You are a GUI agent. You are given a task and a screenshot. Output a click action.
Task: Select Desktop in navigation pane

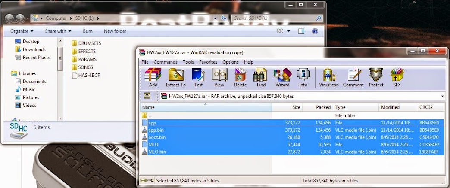(27, 42)
